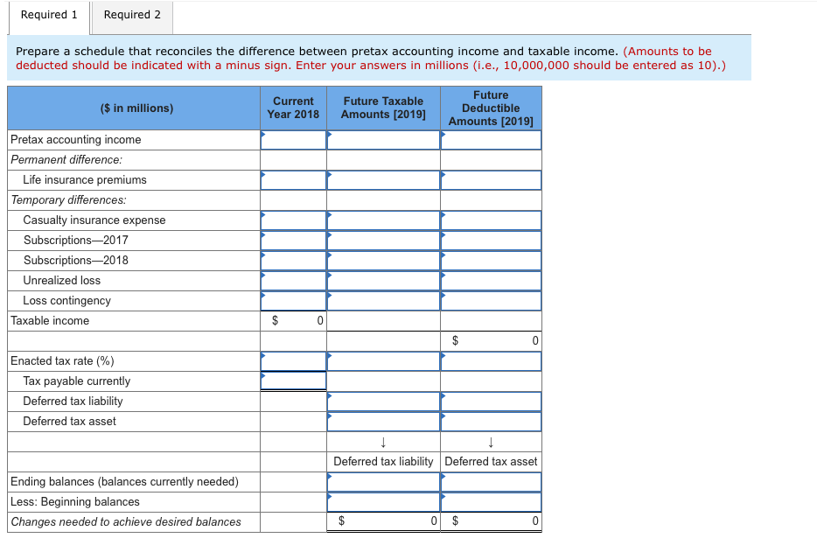Click the Enacted tax rate Current Year cell
817x538 pixels.
[x=293, y=360]
